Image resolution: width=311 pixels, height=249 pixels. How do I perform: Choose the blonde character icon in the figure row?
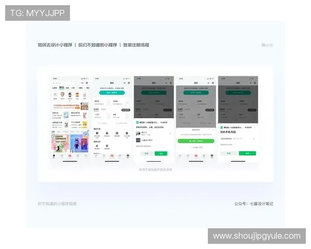point(63,95)
